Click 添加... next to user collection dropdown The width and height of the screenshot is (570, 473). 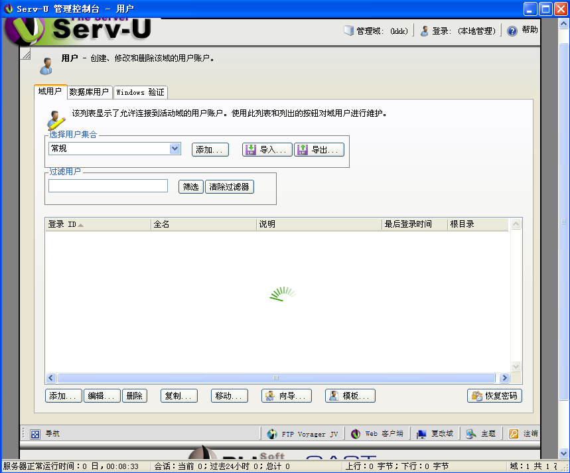pos(210,149)
